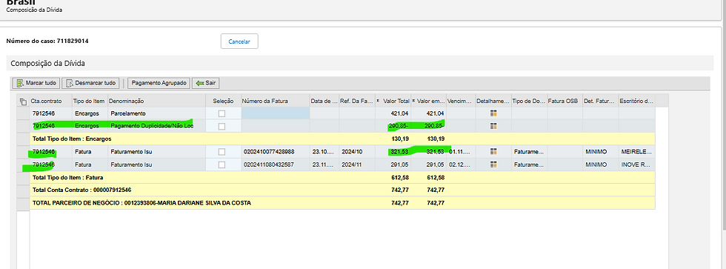Tick checkbox for 2024/11 Faturamento Isu
The height and width of the screenshot is (269, 726).
222,165
